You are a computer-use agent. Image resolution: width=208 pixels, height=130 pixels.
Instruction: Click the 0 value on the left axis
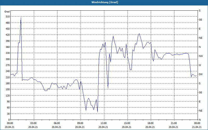pyautogui.click(x=9, y=120)
